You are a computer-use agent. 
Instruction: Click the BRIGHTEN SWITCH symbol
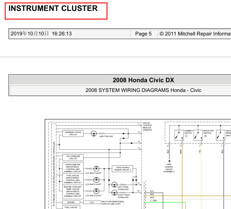198,135
